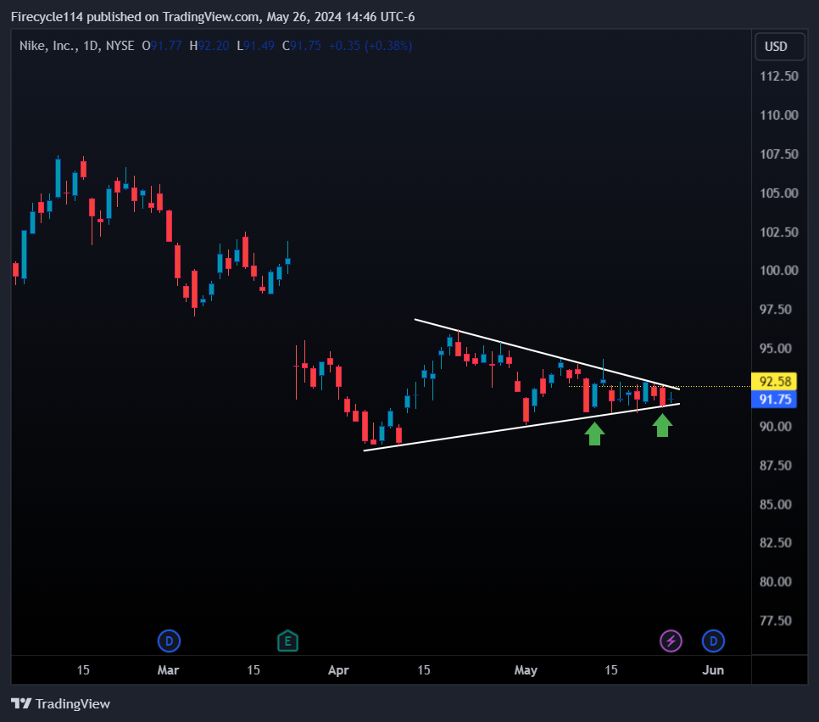Click the 97.50 price axis label
This screenshot has width=819, height=722.
(x=776, y=310)
